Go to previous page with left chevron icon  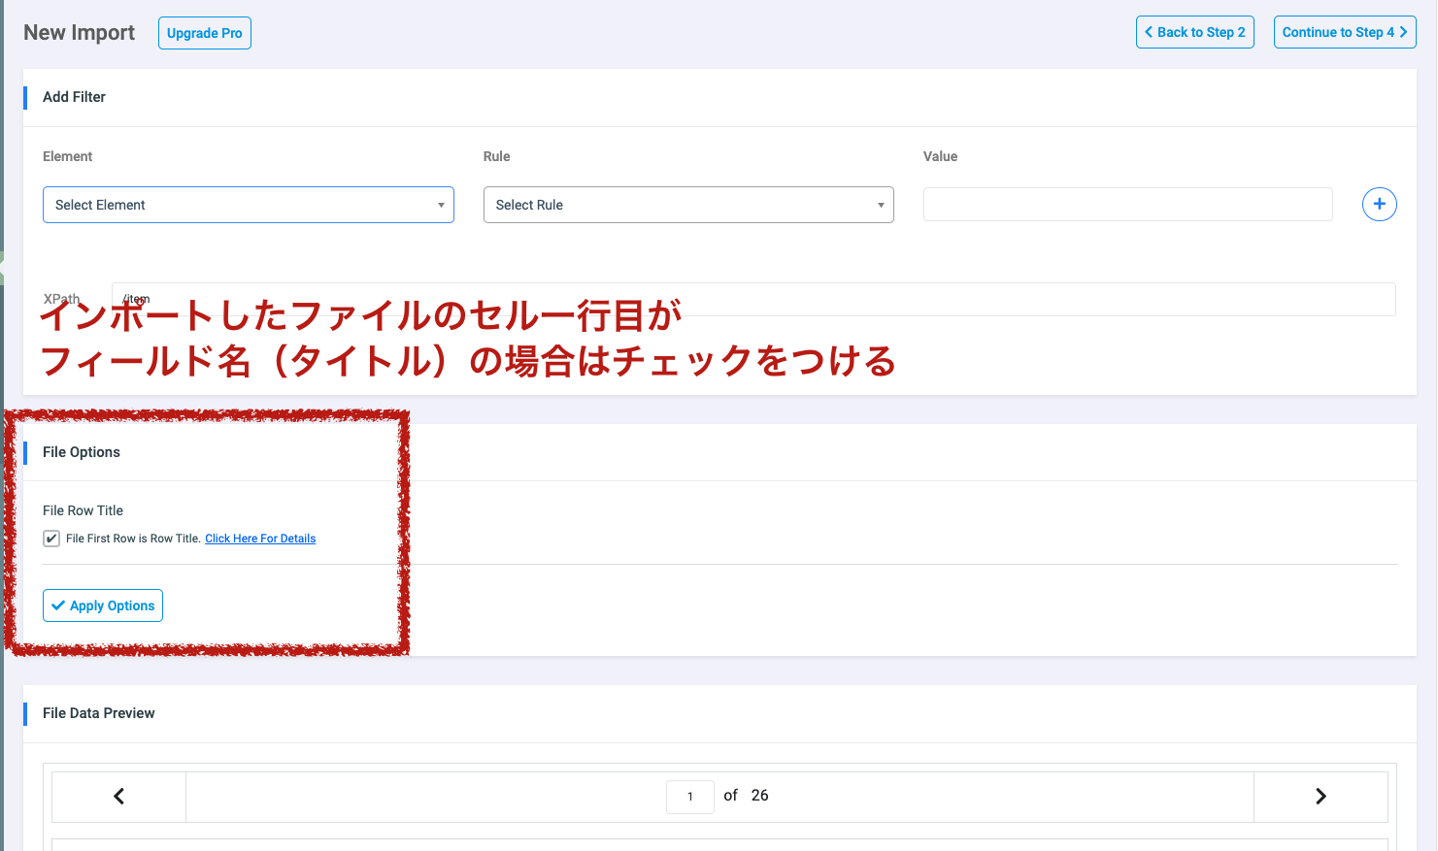point(118,796)
